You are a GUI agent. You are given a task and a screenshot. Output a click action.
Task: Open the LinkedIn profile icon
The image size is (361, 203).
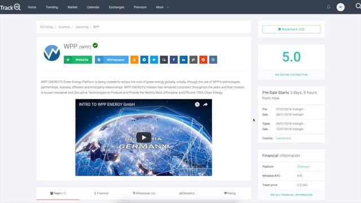tap(183, 60)
